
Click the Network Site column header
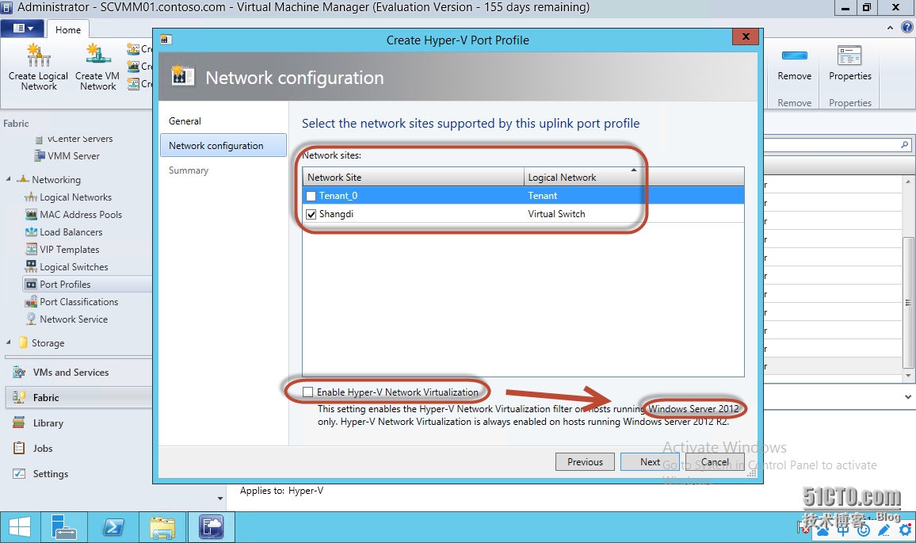click(413, 177)
